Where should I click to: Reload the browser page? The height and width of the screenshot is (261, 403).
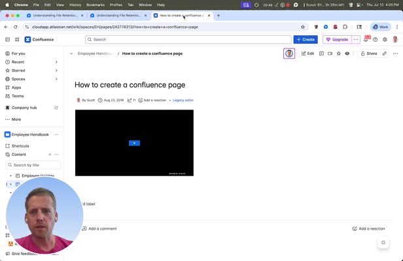pyautogui.click(x=16, y=27)
